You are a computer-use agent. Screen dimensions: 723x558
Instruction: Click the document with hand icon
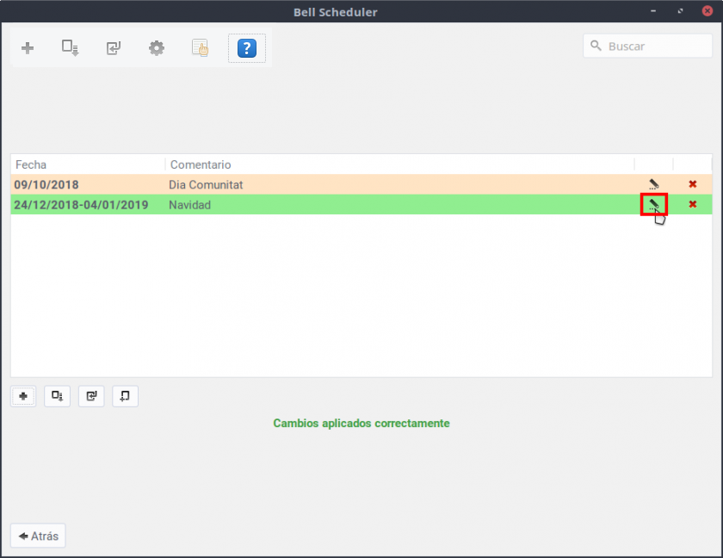[x=200, y=48]
